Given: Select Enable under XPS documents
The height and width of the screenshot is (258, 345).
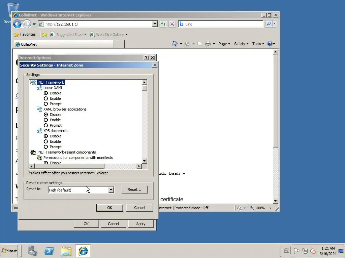Looking at the screenshot, I should coord(46,141).
